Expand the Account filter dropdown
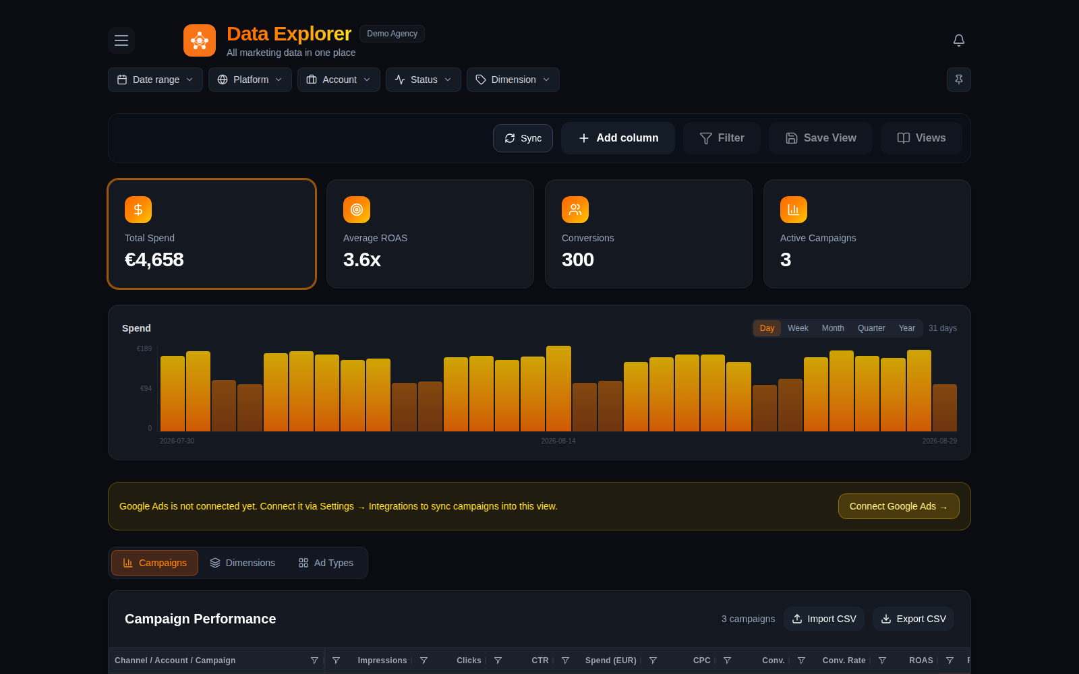Viewport: 1079px width, 674px height. click(339, 80)
